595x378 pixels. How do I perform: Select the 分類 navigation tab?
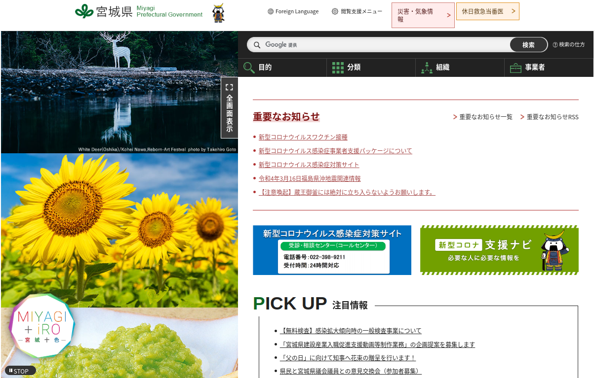(x=371, y=68)
